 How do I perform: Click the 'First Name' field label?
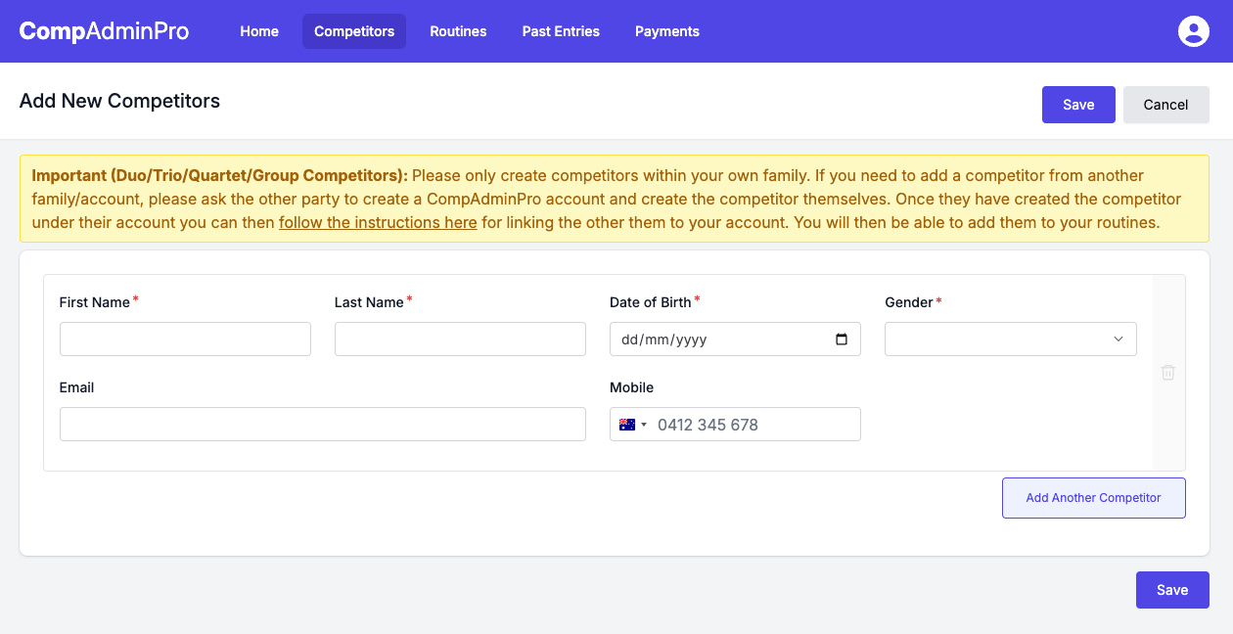click(x=95, y=302)
